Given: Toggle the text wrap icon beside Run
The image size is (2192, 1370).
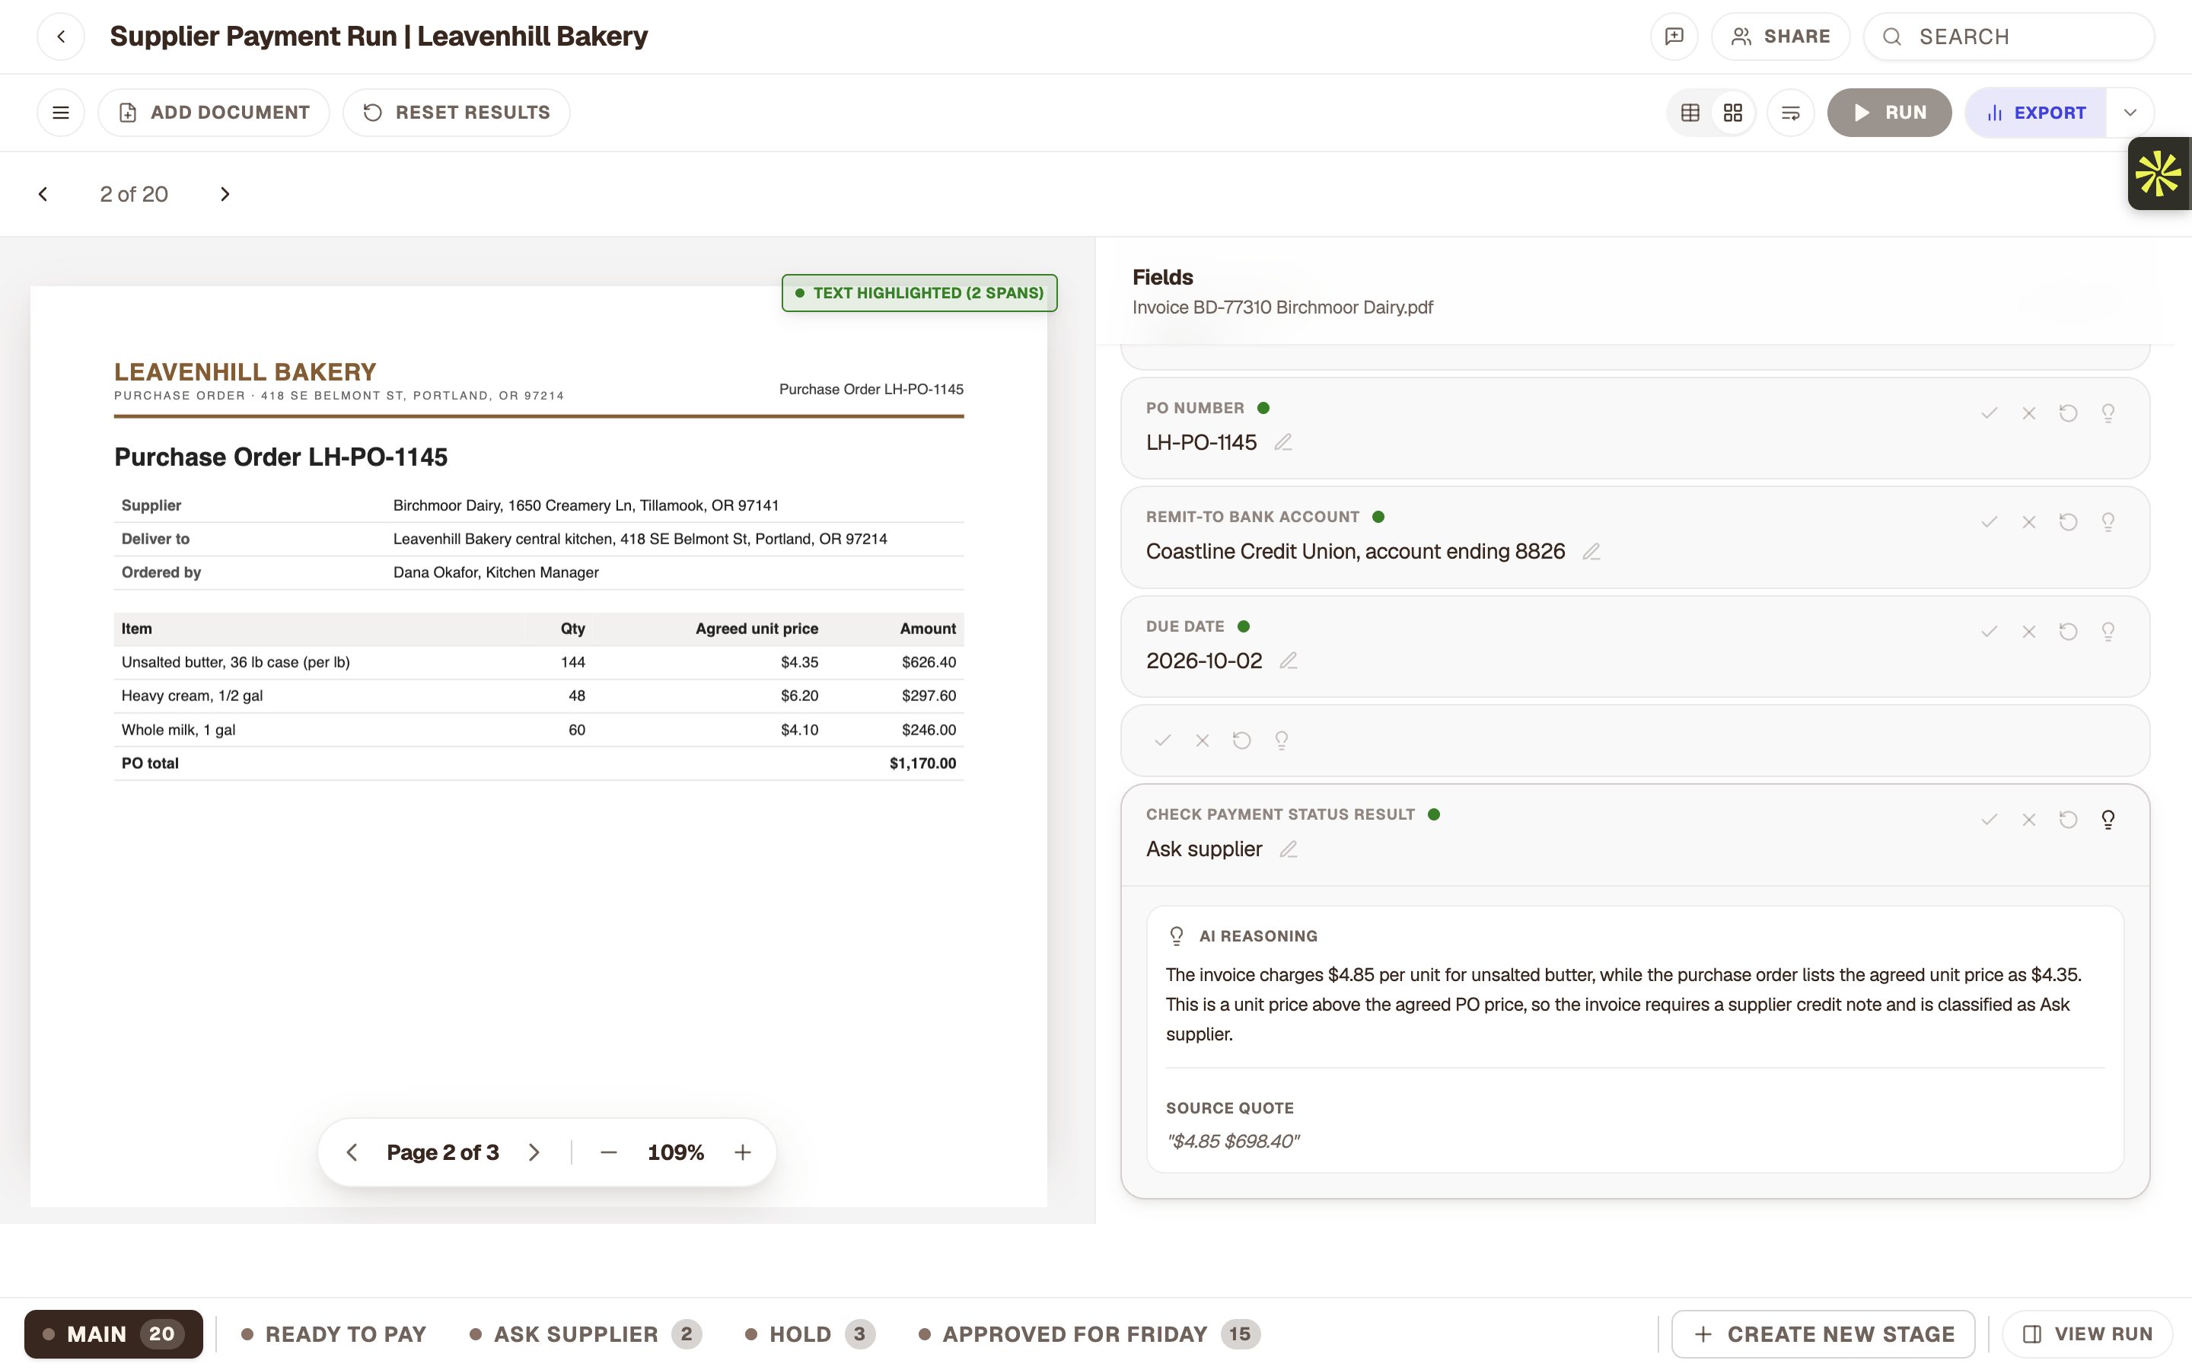Looking at the screenshot, I should [1791, 113].
